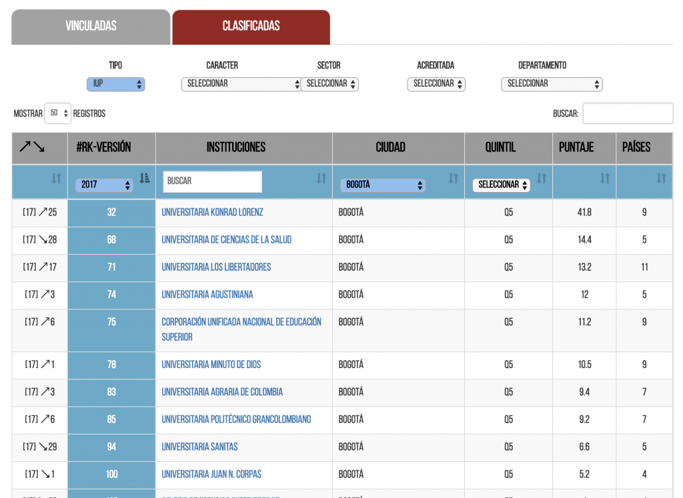Click score 9.4 in the Puntaje column

(x=584, y=392)
